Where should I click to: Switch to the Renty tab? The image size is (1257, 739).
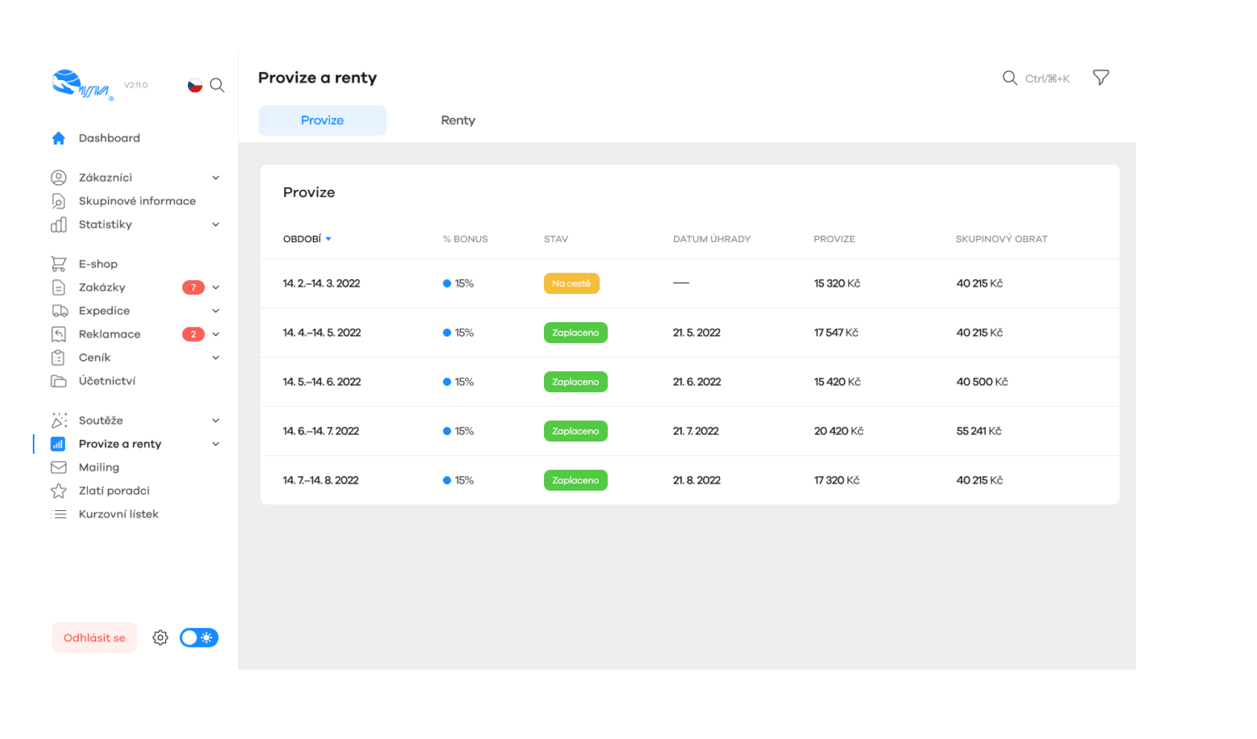pos(457,120)
